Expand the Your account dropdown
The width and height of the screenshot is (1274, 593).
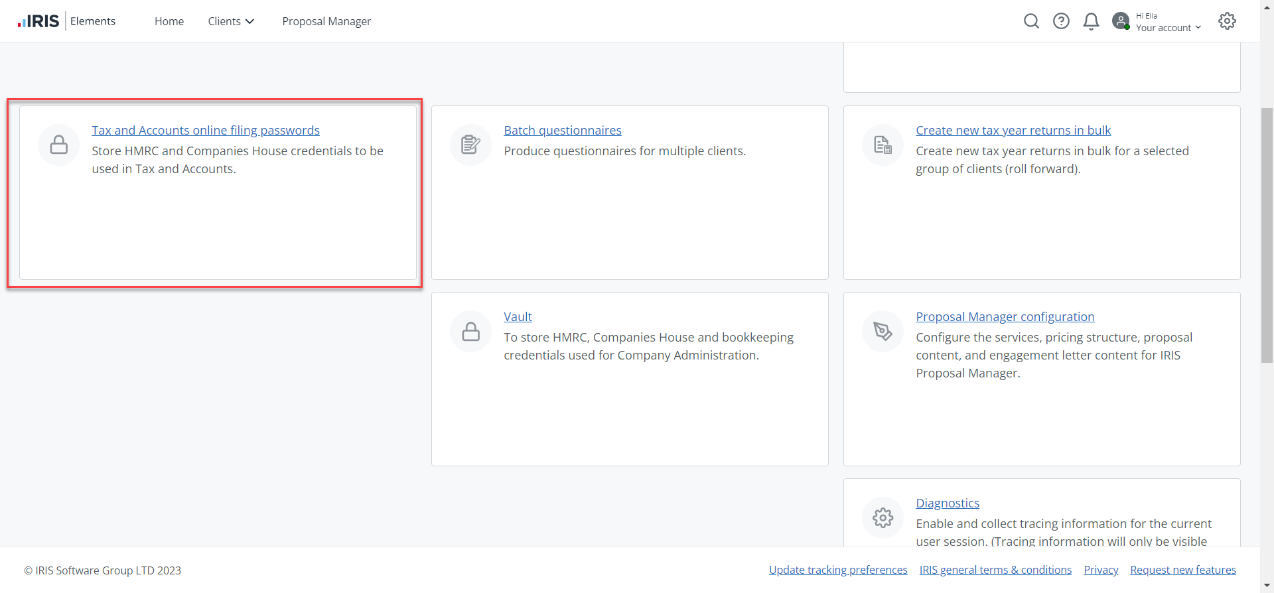point(1168,28)
